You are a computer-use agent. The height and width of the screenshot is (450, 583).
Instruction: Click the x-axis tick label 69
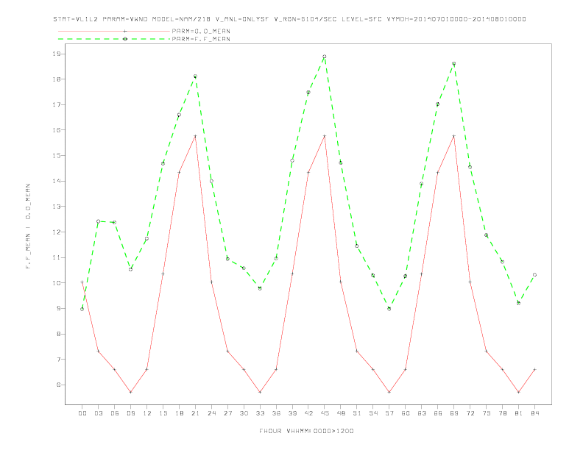point(454,413)
